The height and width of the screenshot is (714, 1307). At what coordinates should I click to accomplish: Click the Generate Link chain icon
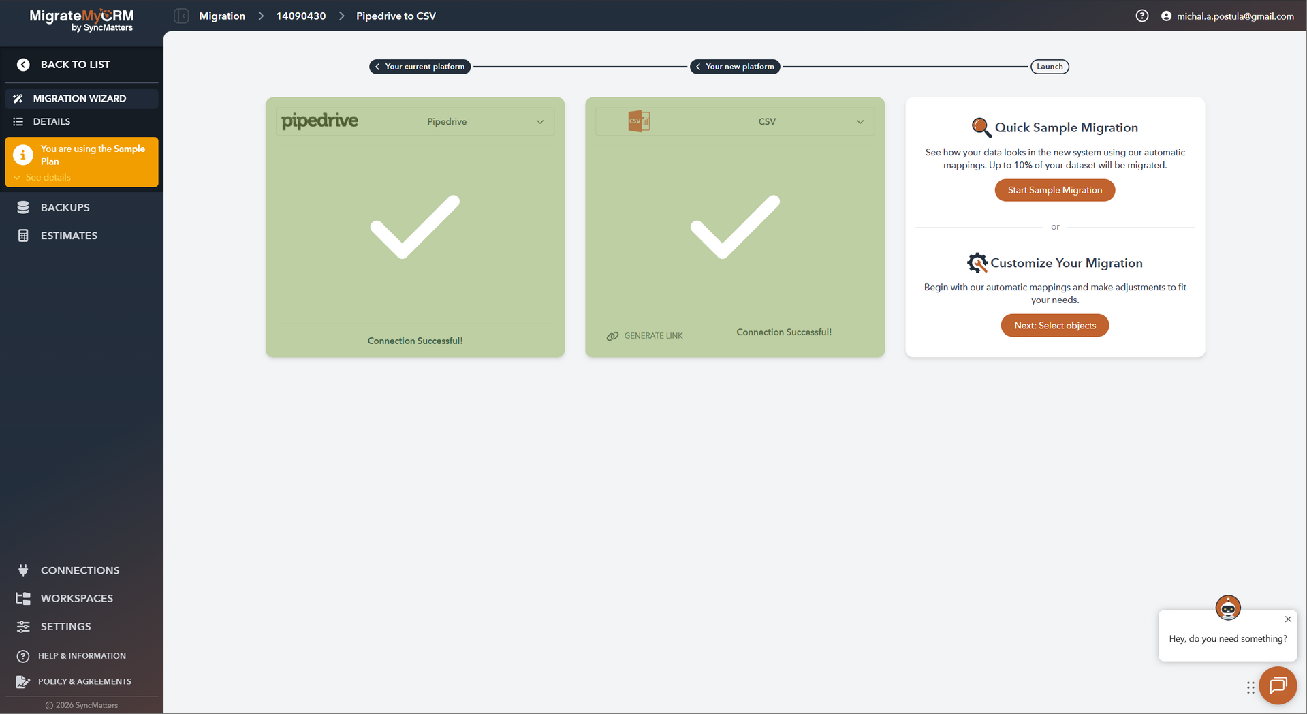[x=612, y=336]
